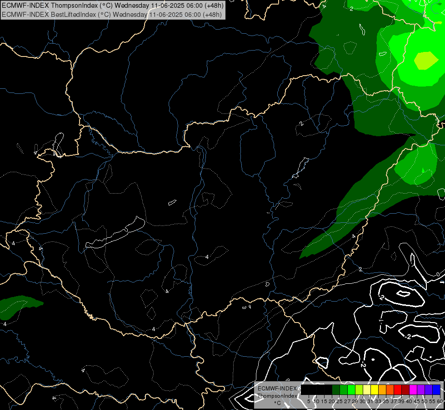Click the legend scale value 45
Image resolution: width=445 pixels, height=410 pixels.
[x=417, y=401]
